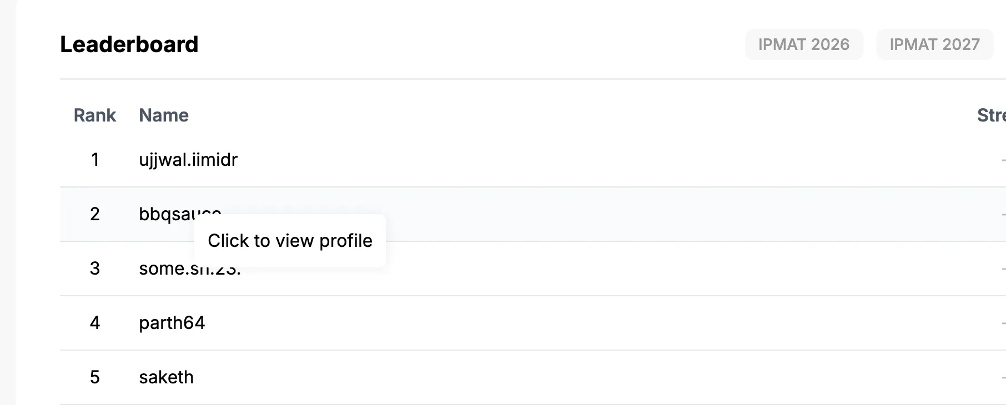The height and width of the screenshot is (405, 1006).
Task: Switch to the IPMAT 2027 tab
Action: click(935, 44)
